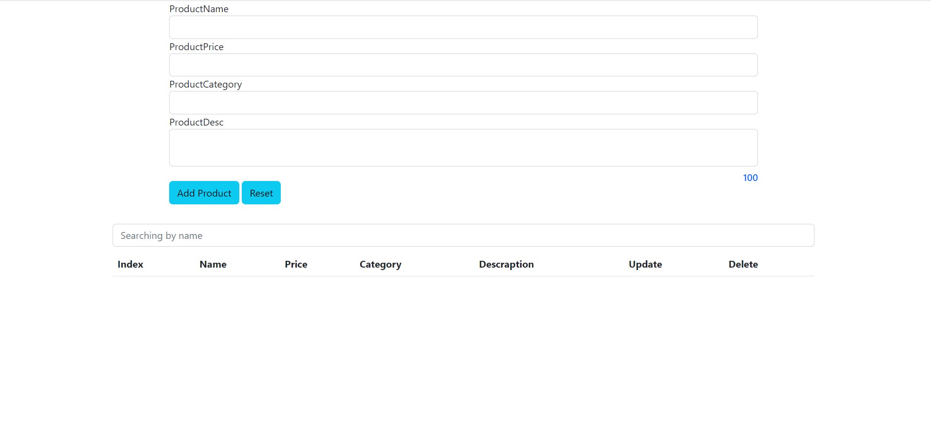Select the Category column header
Image resolution: width=931 pixels, height=434 pixels.
pyautogui.click(x=380, y=264)
